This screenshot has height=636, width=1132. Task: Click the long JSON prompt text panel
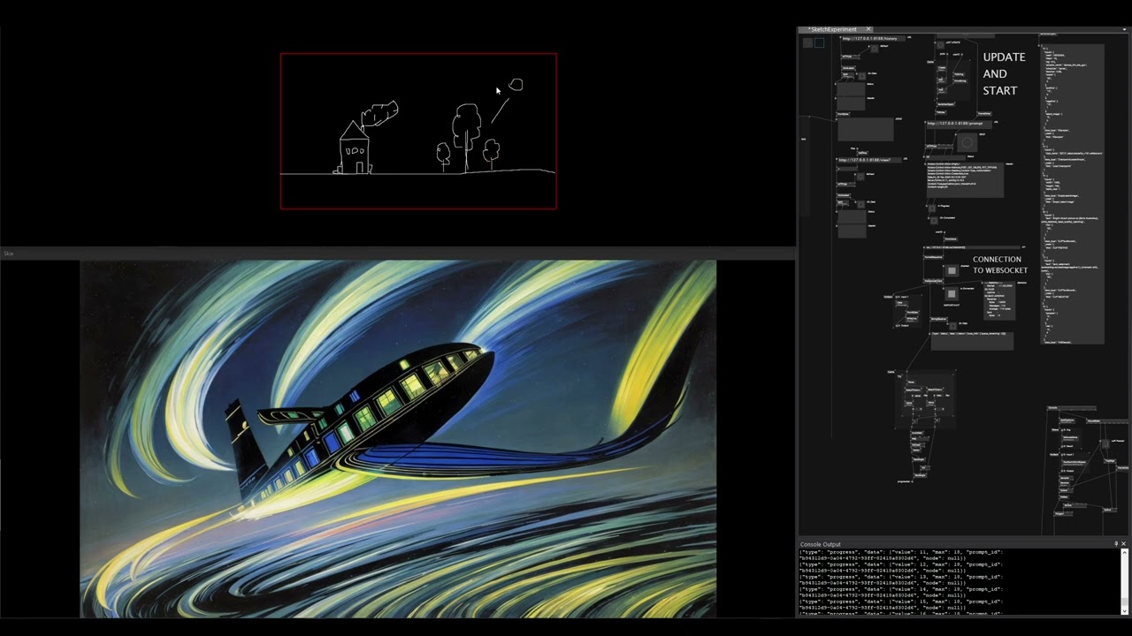point(1072,194)
